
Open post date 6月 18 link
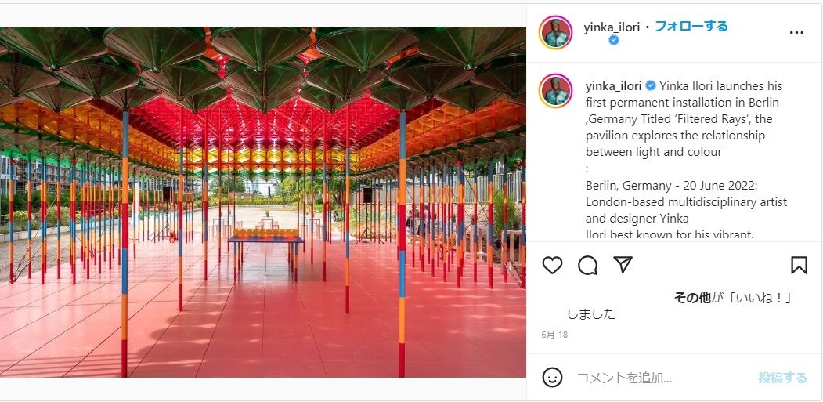[x=554, y=335]
